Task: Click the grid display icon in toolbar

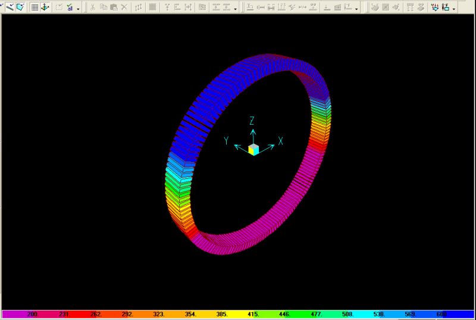Action: click(x=35, y=7)
